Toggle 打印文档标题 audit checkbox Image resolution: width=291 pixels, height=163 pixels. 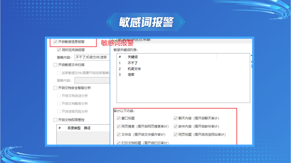click(118, 143)
